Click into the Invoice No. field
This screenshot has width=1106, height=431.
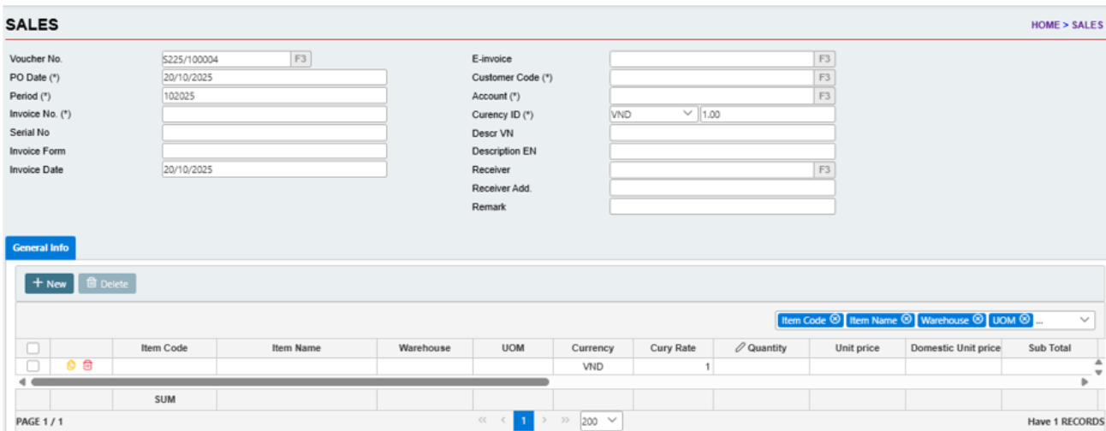274,115
